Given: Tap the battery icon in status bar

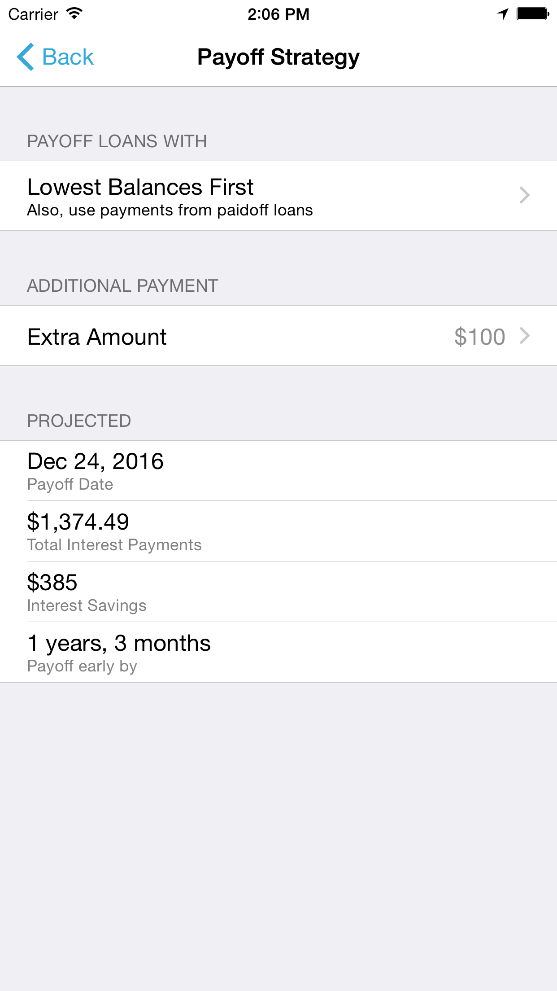Looking at the screenshot, I should 533,14.
